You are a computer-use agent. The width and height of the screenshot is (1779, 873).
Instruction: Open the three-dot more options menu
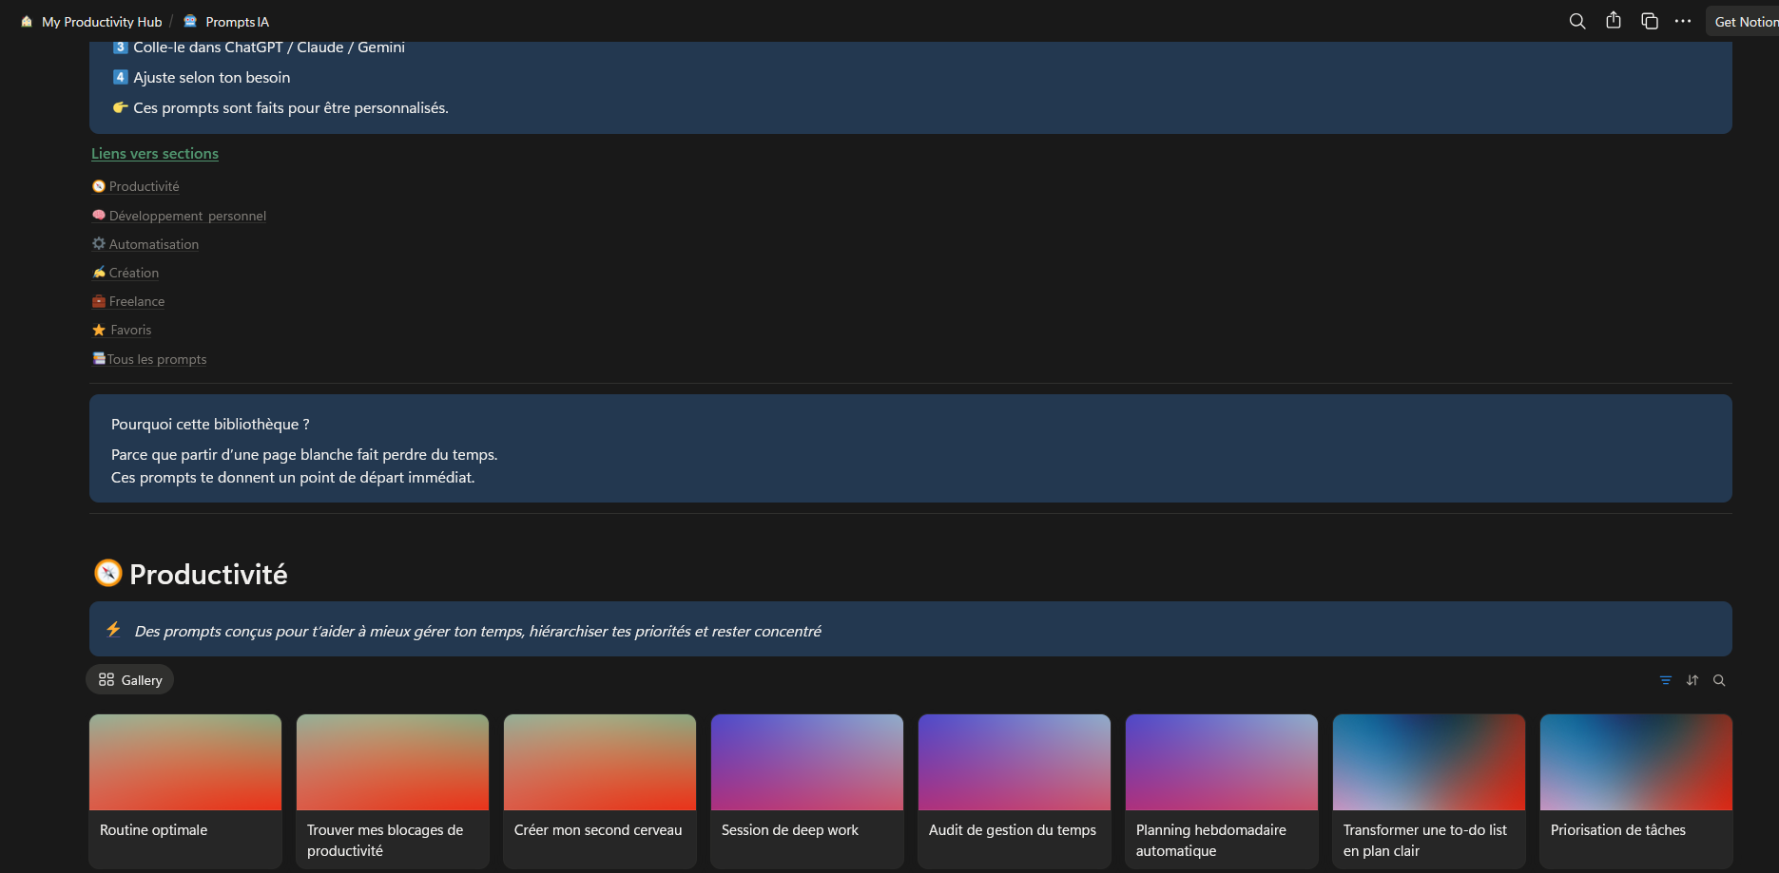click(1683, 21)
